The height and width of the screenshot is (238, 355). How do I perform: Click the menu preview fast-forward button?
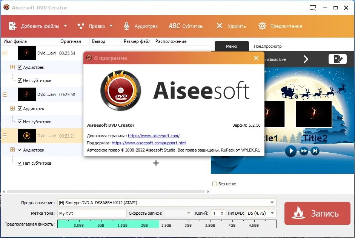click(304, 151)
